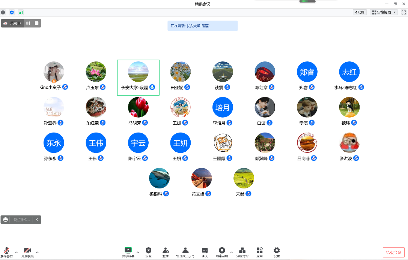Turn on camera with 开启视频
Image resolution: width=408 pixels, height=260 pixels.
27,252
